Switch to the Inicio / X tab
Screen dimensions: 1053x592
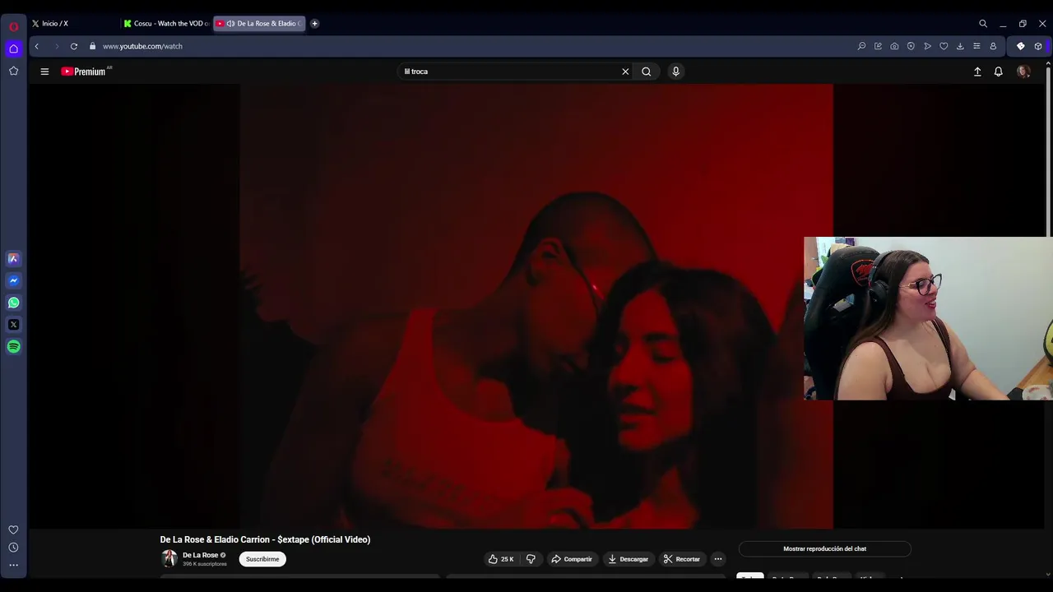[x=74, y=24]
